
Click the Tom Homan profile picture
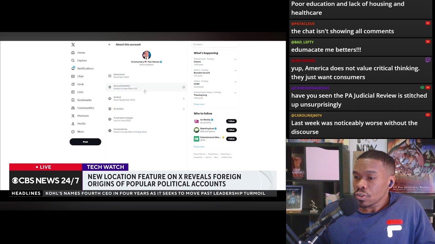[x=146, y=55]
